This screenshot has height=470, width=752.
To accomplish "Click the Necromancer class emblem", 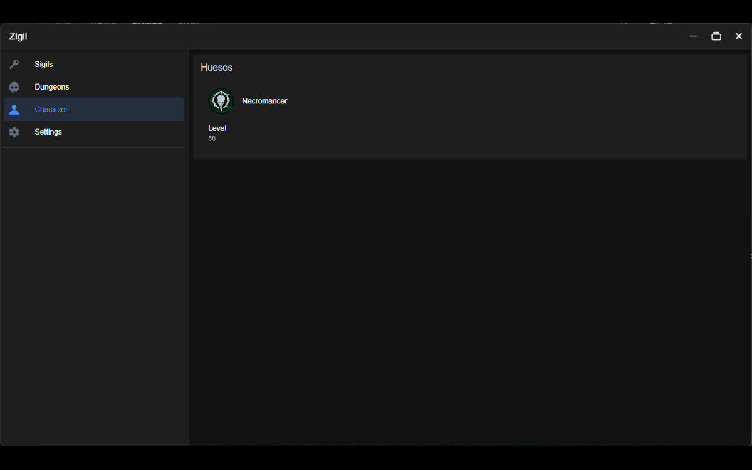I will pyautogui.click(x=221, y=101).
